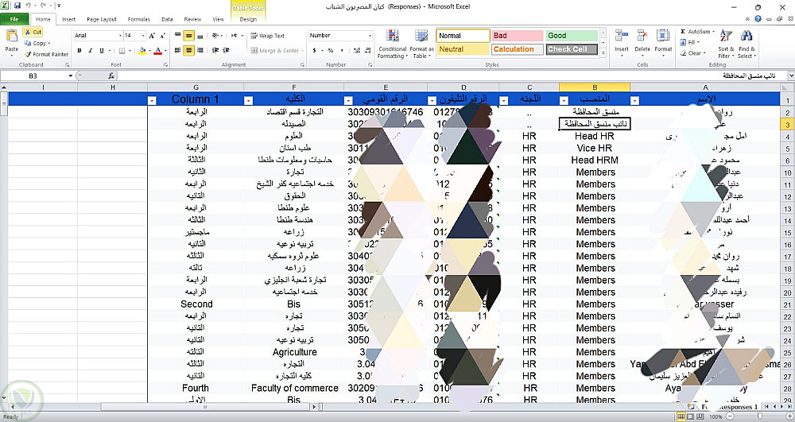Click the Insert cells button

tap(622, 43)
